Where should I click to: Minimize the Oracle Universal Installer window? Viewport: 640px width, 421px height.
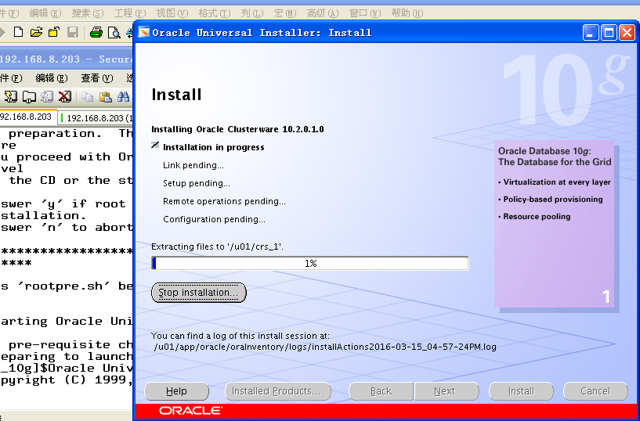click(x=591, y=33)
